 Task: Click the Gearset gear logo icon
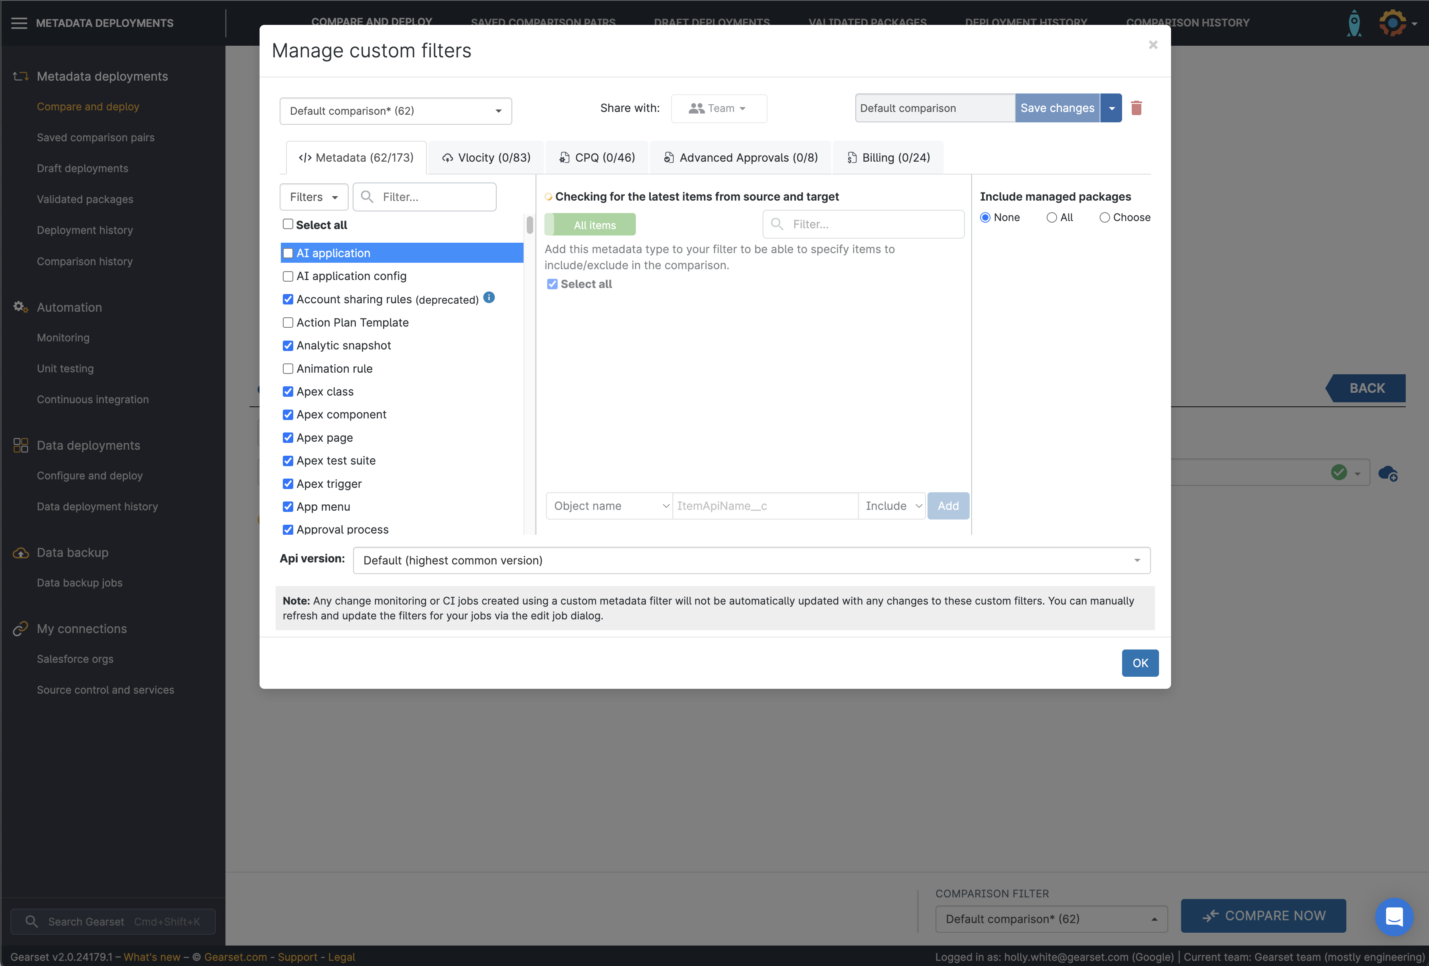point(1392,23)
